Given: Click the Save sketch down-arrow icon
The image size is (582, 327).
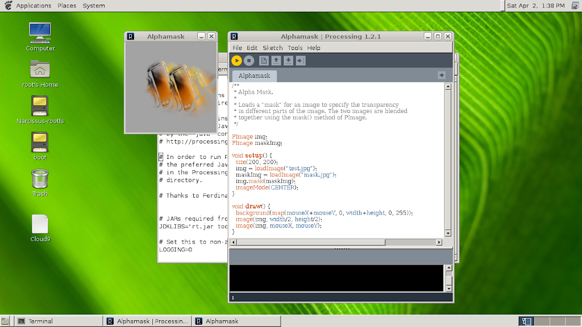Looking at the screenshot, I should pos(289,61).
